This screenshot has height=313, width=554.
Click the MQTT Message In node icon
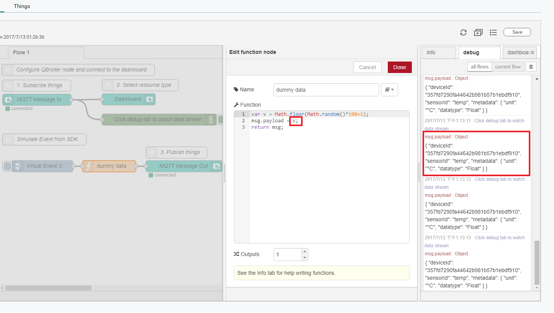8,100
